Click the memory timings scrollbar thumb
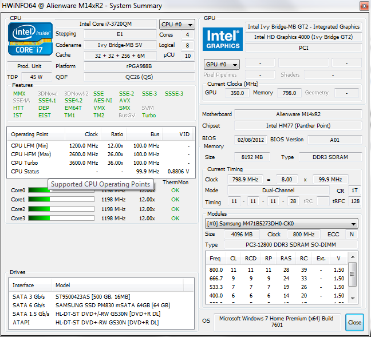 (353, 274)
